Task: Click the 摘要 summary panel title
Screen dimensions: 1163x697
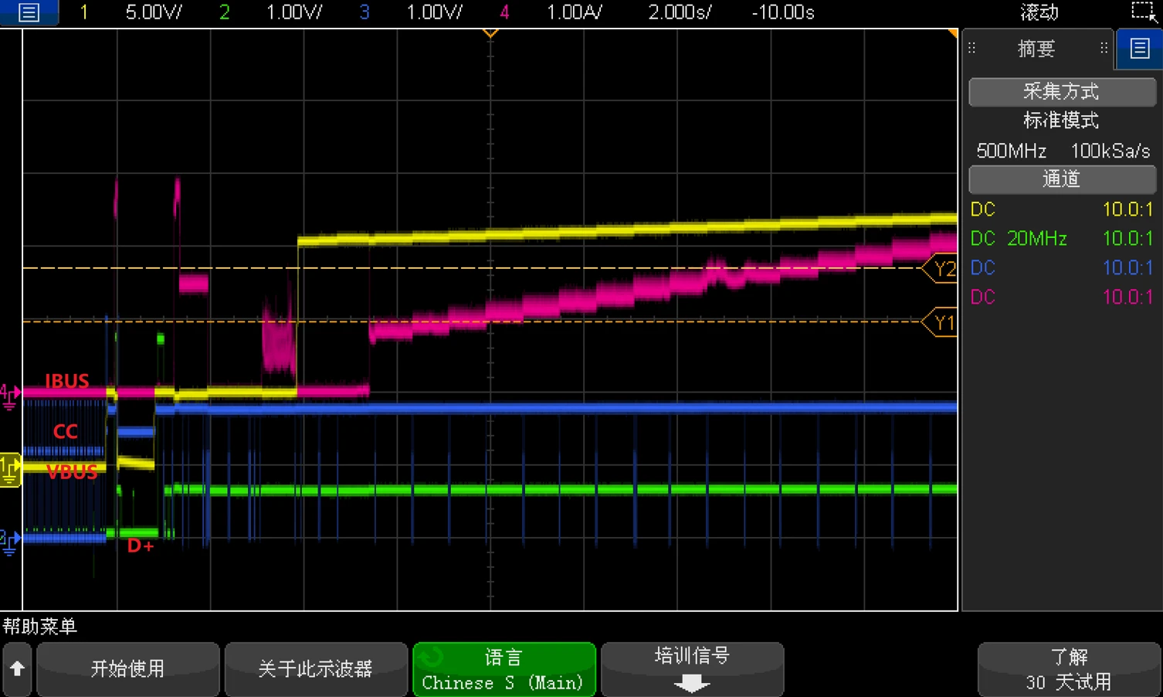Action: point(1036,49)
